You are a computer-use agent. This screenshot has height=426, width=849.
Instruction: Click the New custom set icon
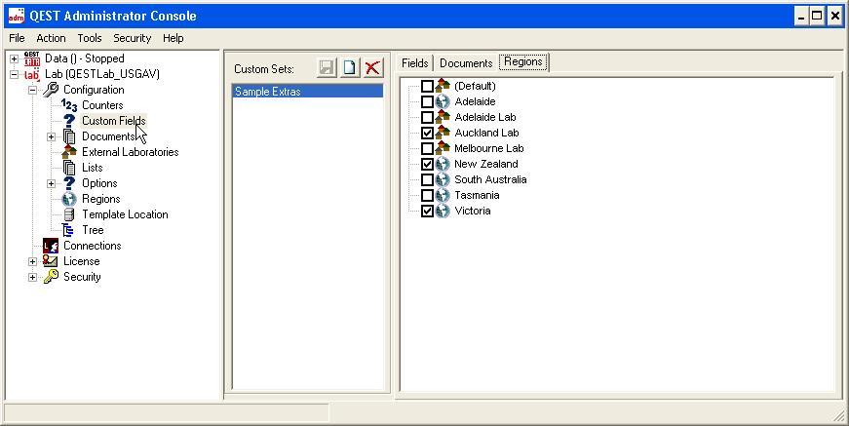coord(350,68)
